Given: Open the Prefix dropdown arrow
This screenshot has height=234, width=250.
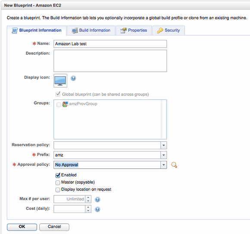Looking at the screenshot, I should pyautogui.click(x=164, y=155).
